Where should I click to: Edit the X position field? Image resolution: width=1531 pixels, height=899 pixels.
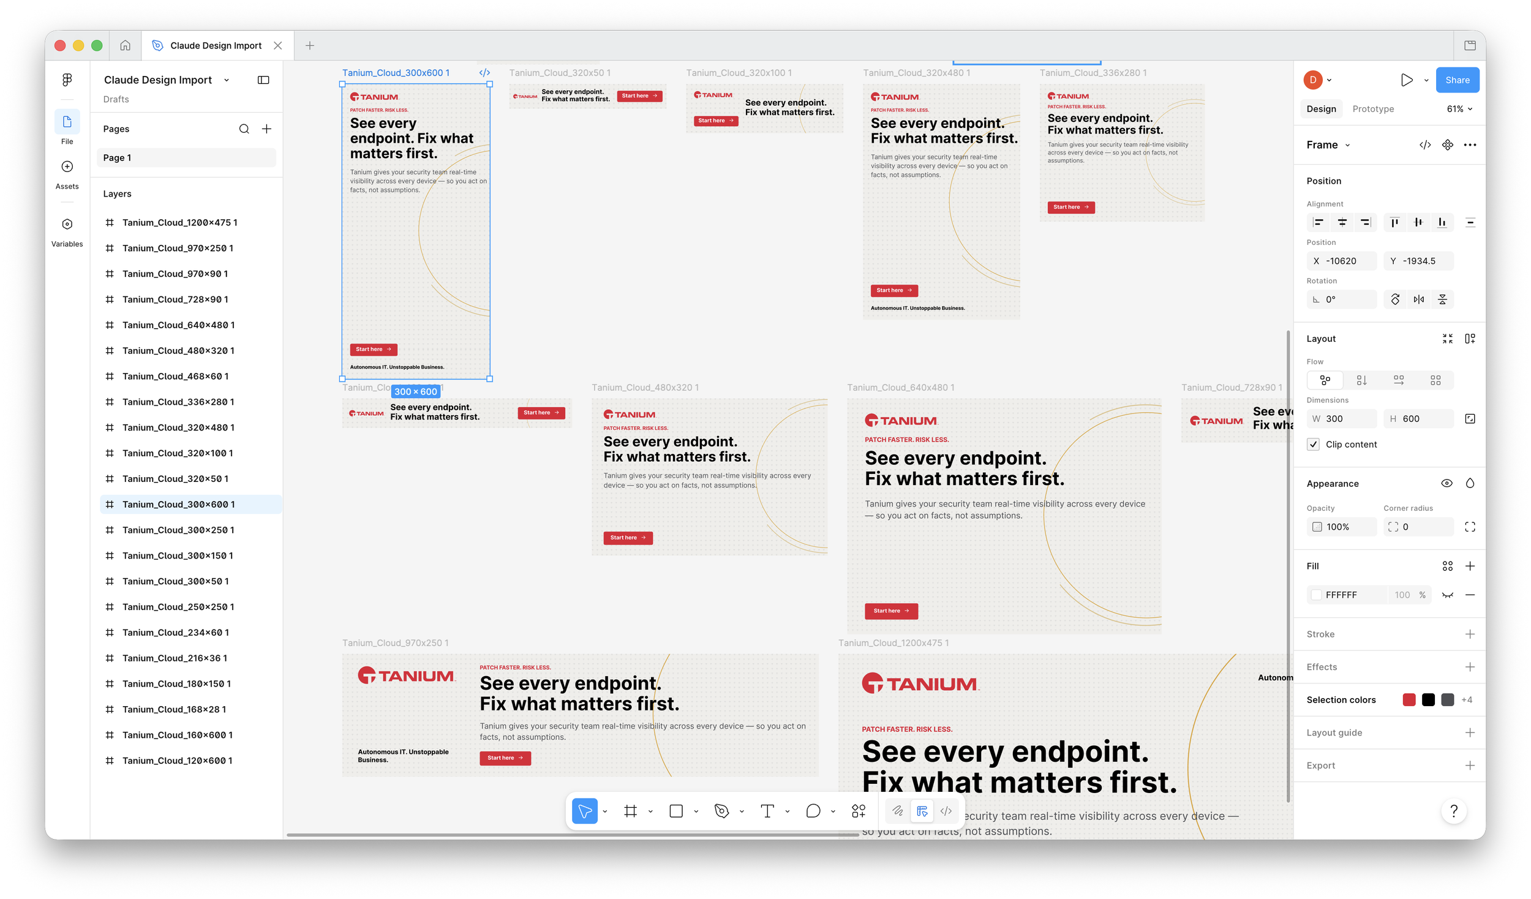1341,261
